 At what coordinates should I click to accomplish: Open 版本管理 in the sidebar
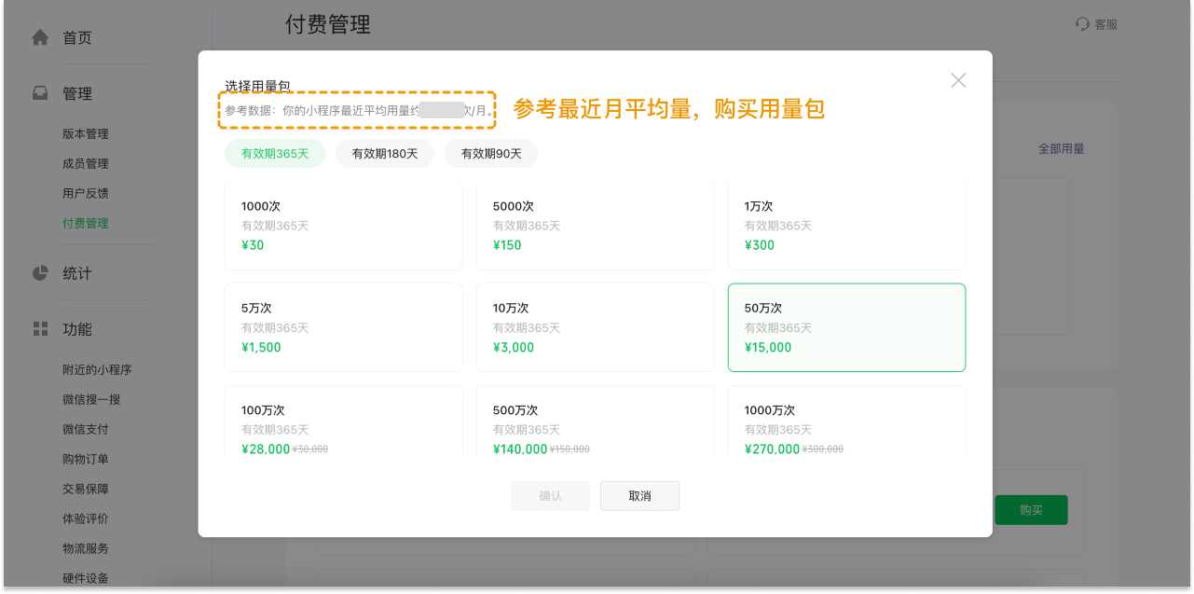click(x=86, y=134)
